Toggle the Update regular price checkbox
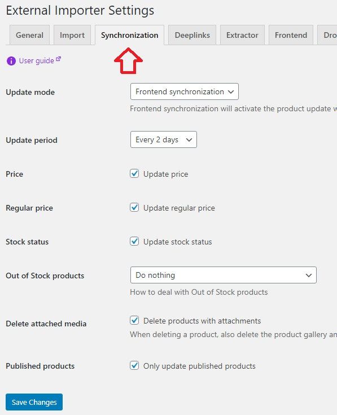The image size is (337, 415). 134,208
